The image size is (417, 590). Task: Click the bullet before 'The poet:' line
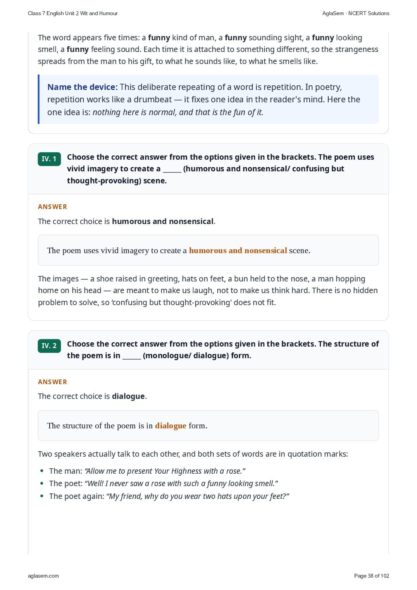[x=42, y=483]
